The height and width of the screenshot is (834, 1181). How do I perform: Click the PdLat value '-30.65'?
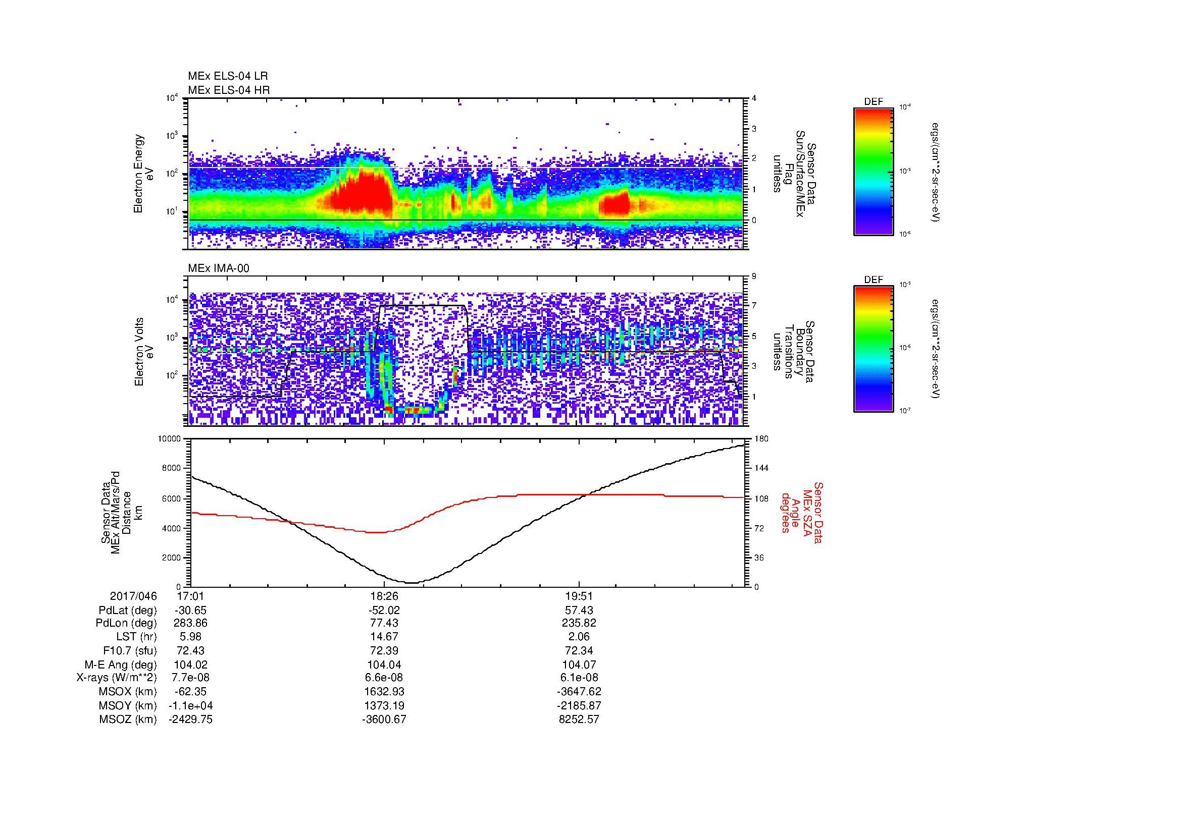click(x=191, y=610)
